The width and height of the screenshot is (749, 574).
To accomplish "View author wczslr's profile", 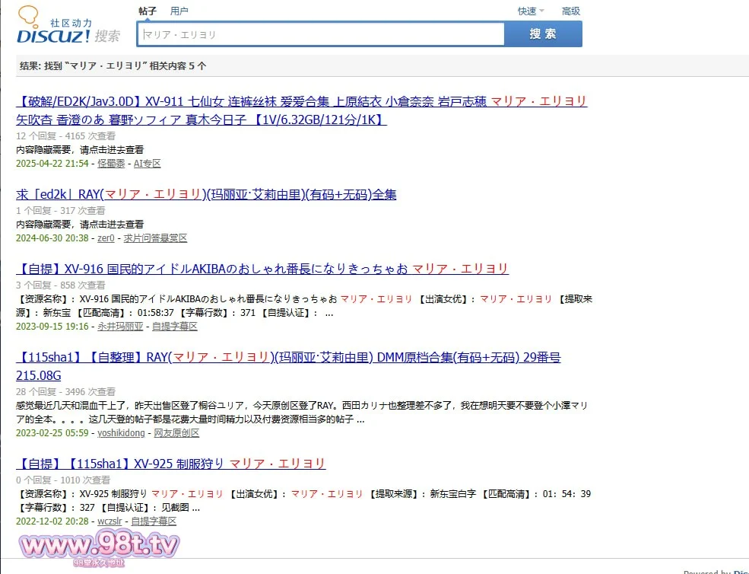I will (110, 521).
